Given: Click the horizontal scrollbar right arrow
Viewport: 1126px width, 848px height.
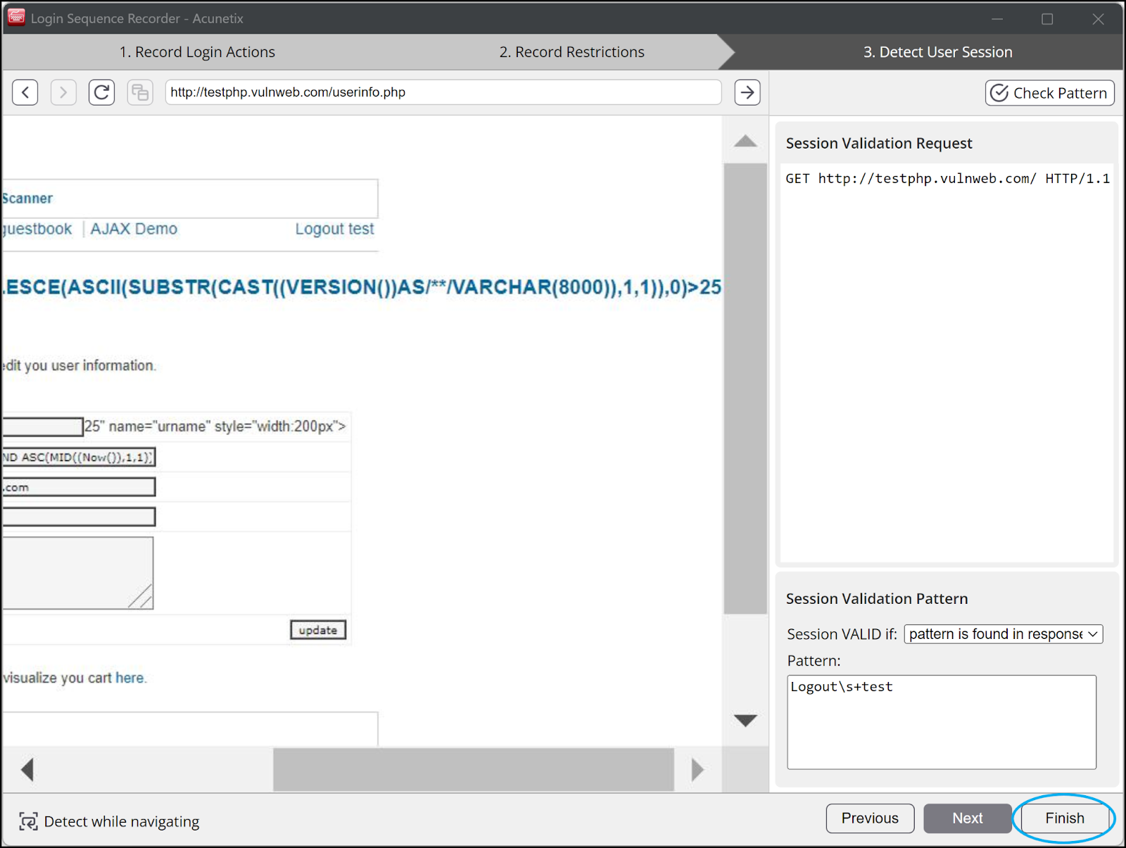Looking at the screenshot, I should pos(697,769).
